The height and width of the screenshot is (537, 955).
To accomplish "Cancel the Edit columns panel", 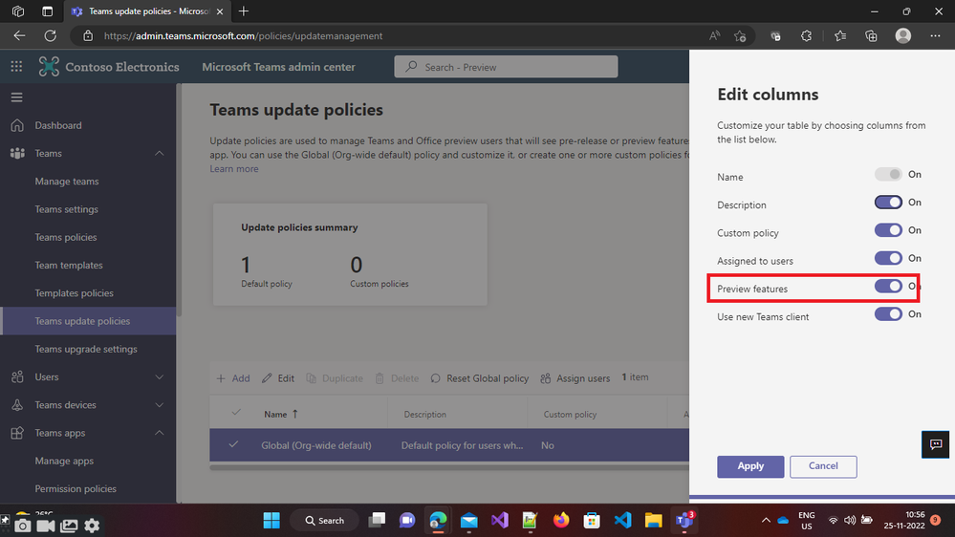I will tap(823, 466).
